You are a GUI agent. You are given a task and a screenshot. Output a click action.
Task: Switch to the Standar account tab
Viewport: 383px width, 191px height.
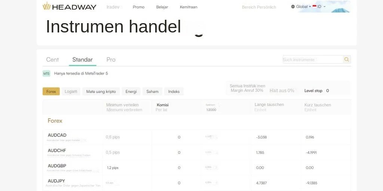[83, 60]
